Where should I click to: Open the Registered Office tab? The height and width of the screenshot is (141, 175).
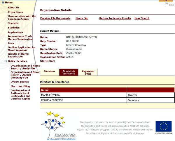(x=88, y=72)
